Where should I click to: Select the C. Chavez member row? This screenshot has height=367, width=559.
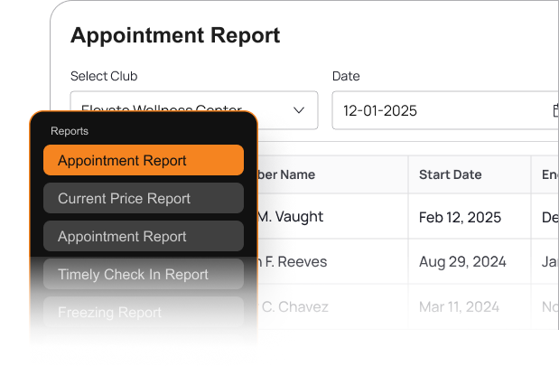293,306
